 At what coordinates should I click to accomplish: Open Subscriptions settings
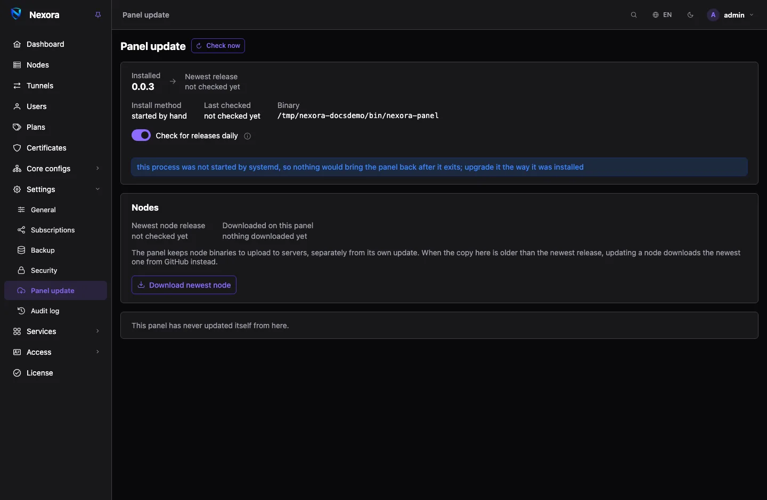(56, 230)
